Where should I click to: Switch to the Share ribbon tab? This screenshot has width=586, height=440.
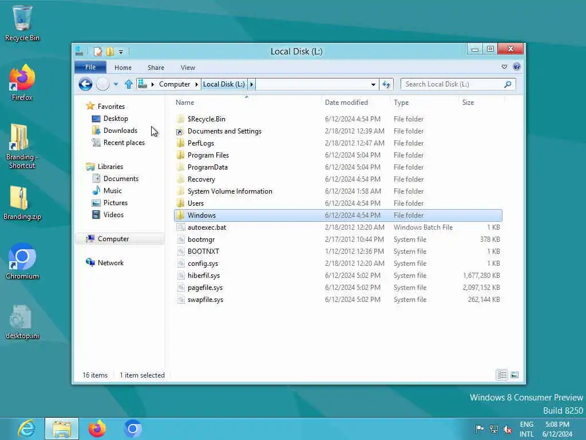coord(156,68)
